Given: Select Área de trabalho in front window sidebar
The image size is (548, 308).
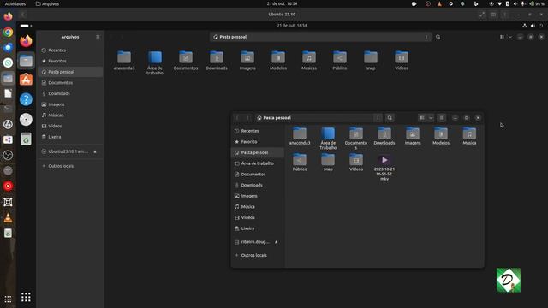Looking at the screenshot, I should tap(258, 163).
